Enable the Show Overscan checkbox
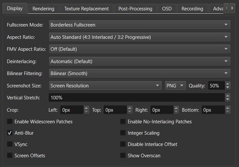239x167 pixels. 123,155
